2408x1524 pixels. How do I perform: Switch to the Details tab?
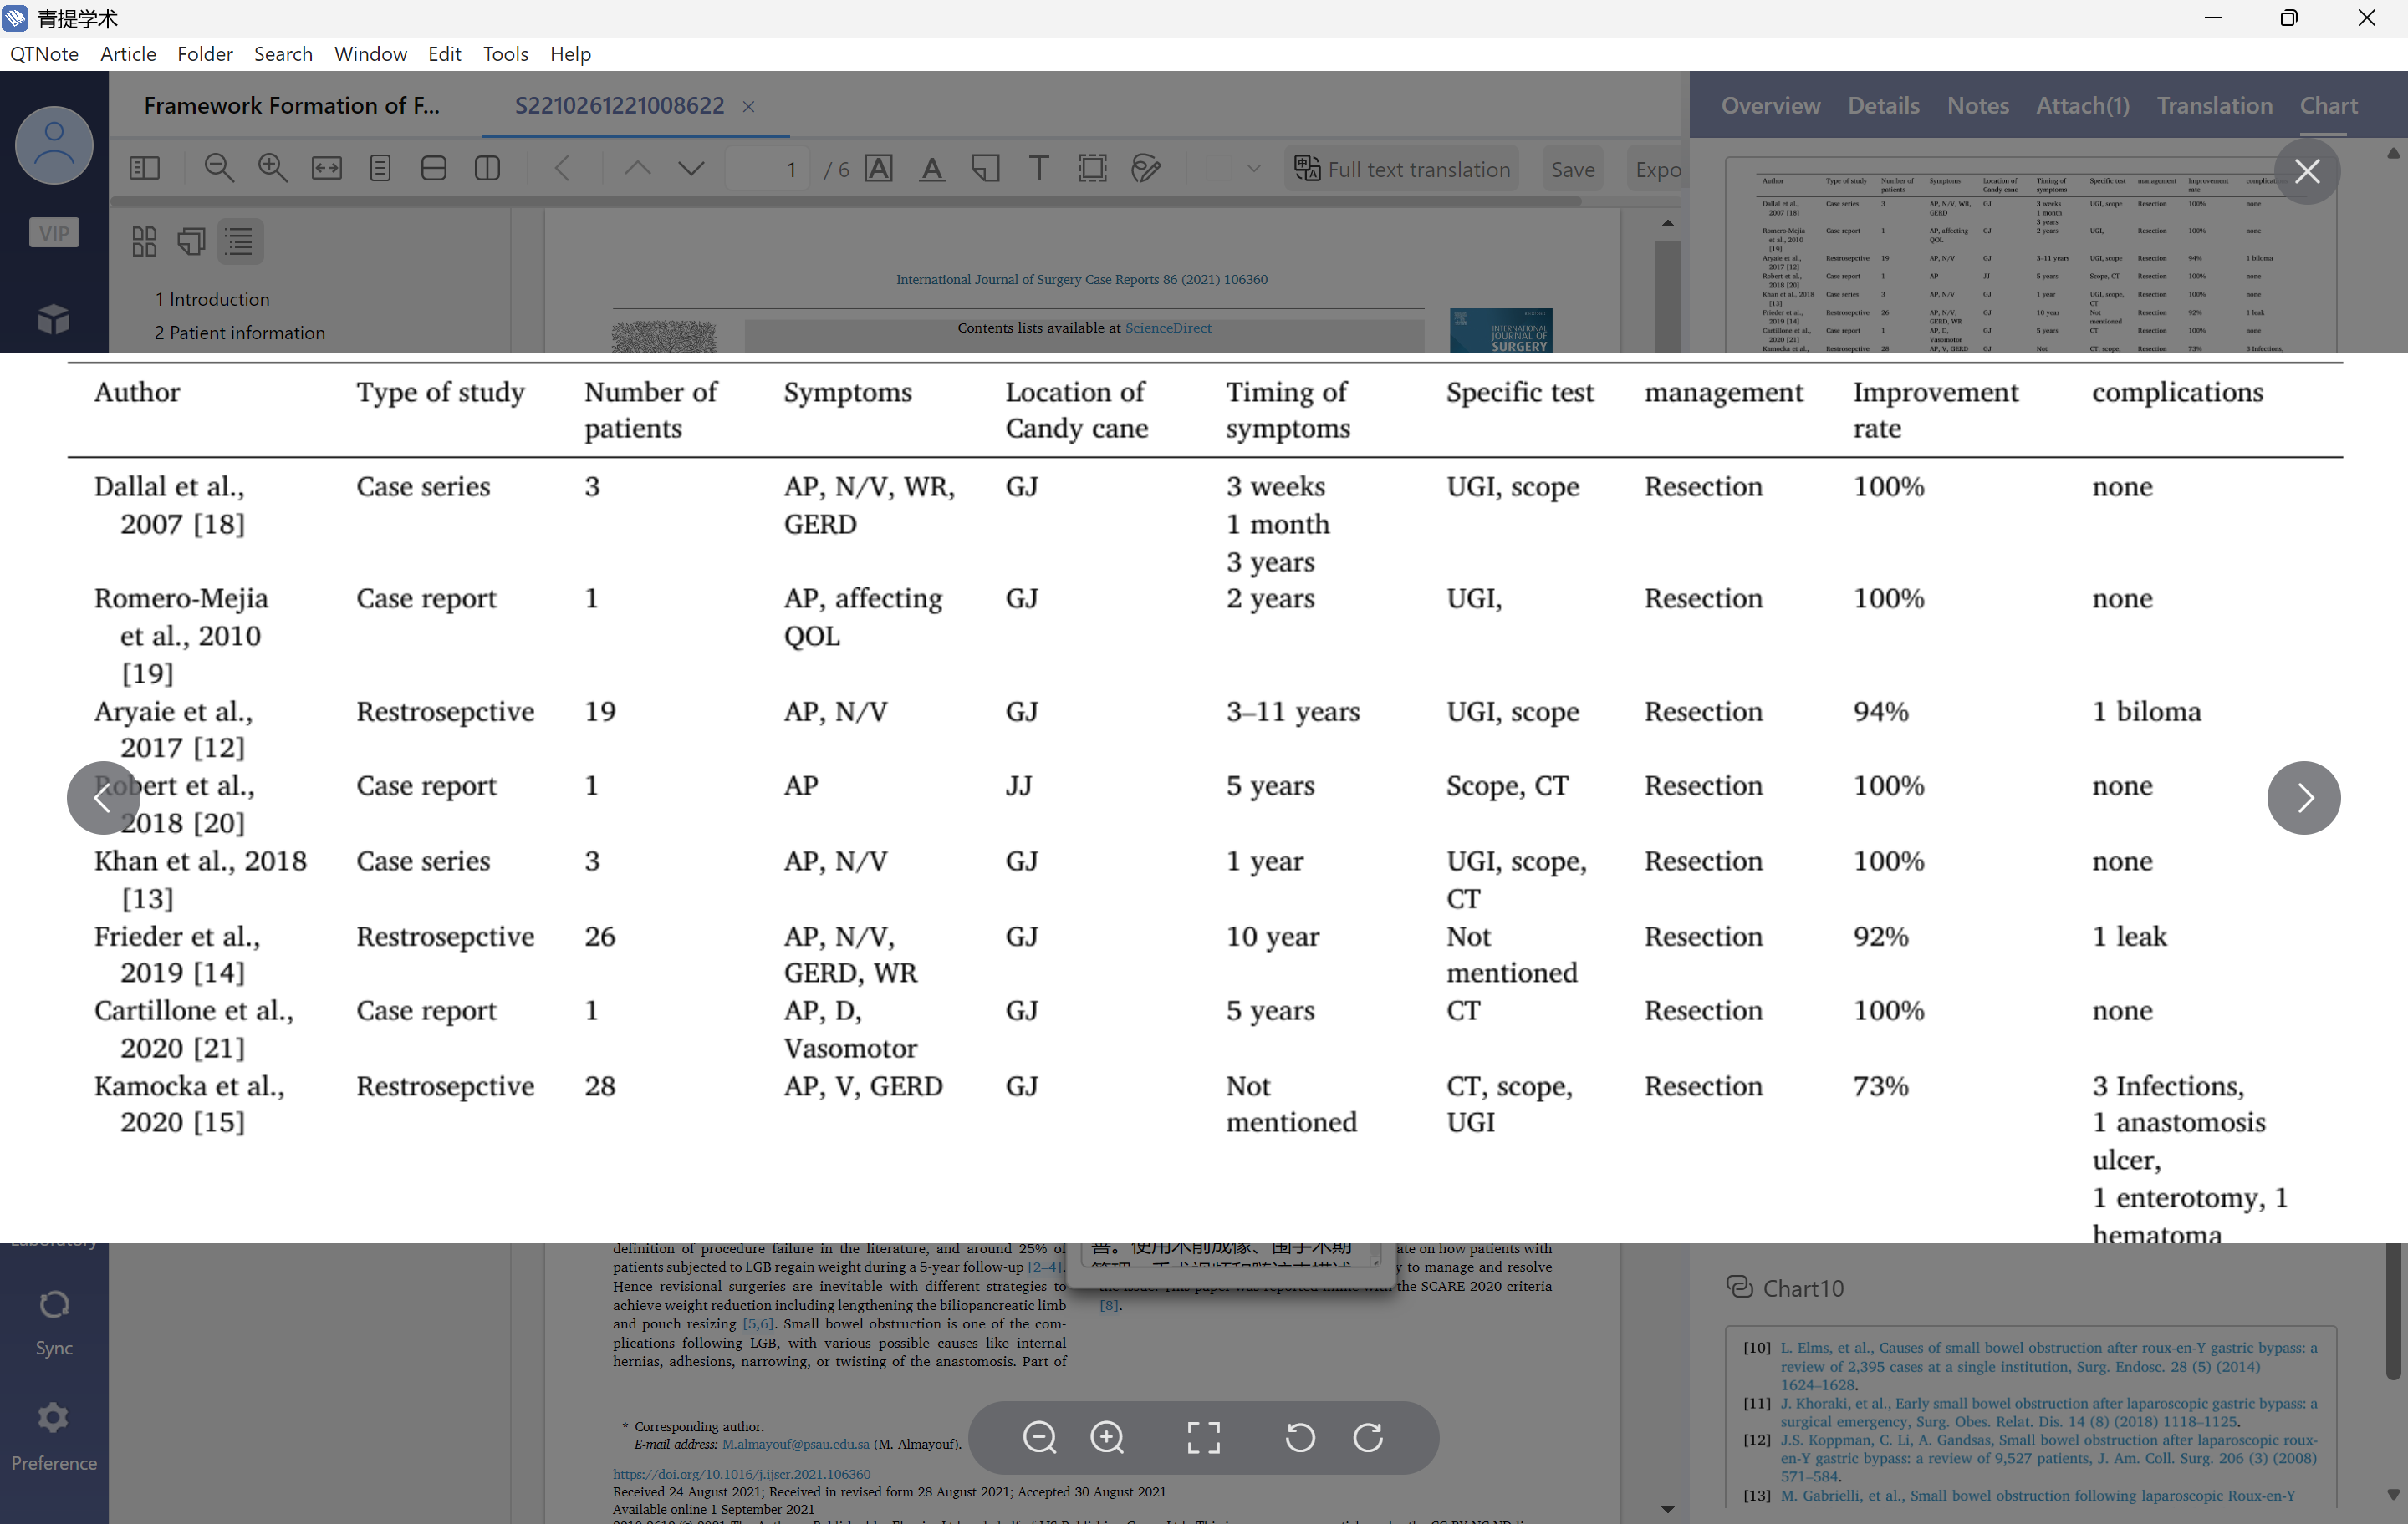(1883, 105)
